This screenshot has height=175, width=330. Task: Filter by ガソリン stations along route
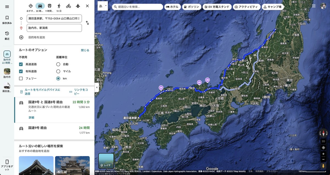[191, 7]
